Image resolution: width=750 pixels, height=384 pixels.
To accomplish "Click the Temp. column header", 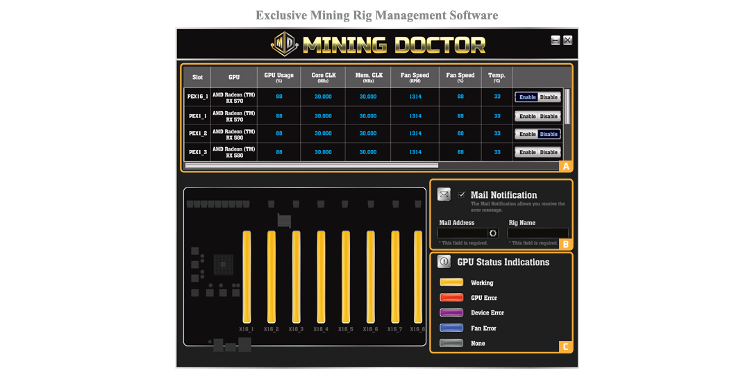I will (x=497, y=77).
